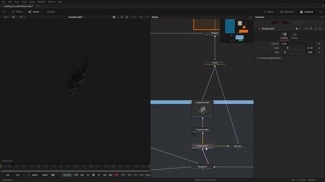Reset the Displace3D1 tool settings icon

[x=320, y=29]
